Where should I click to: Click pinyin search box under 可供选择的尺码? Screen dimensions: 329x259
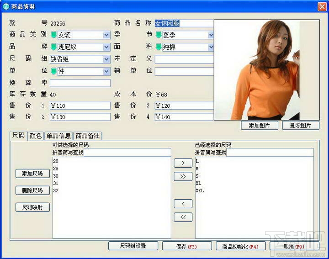(x=127, y=153)
